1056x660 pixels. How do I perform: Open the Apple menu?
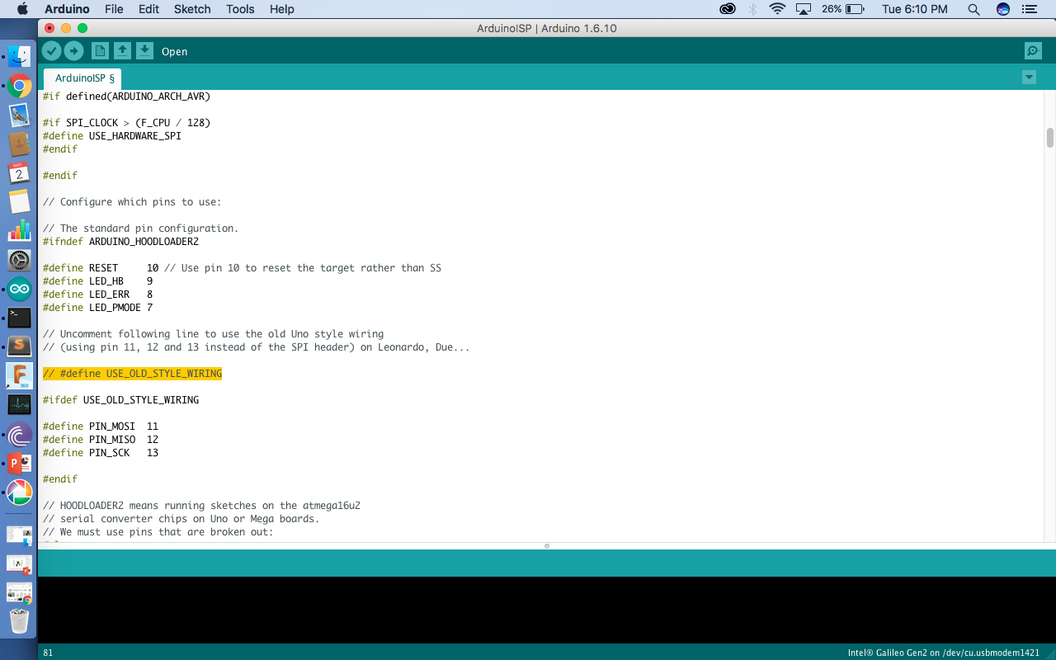pos(22,9)
